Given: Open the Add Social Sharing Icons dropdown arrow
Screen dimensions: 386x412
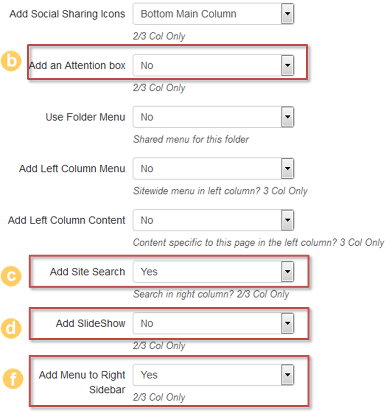Looking at the screenshot, I should click(287, 14).
